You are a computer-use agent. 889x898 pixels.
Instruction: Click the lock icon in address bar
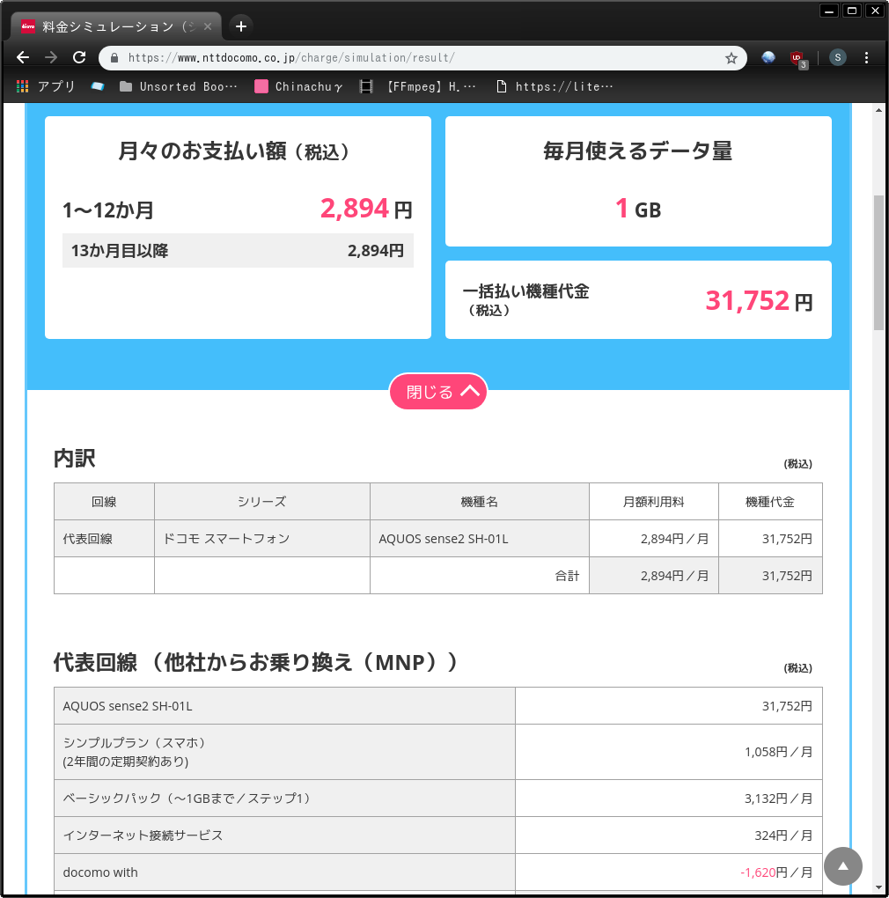click(114, 58)
